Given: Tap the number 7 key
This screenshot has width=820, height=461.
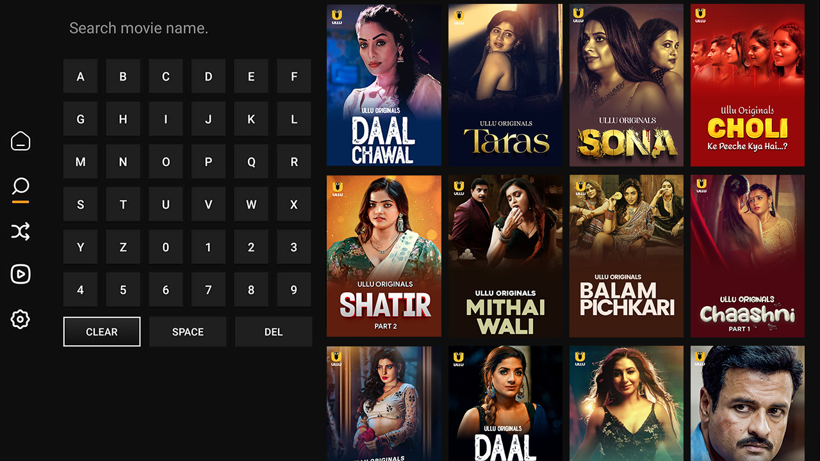Looking at the screenshot, I should coord(208,290).
